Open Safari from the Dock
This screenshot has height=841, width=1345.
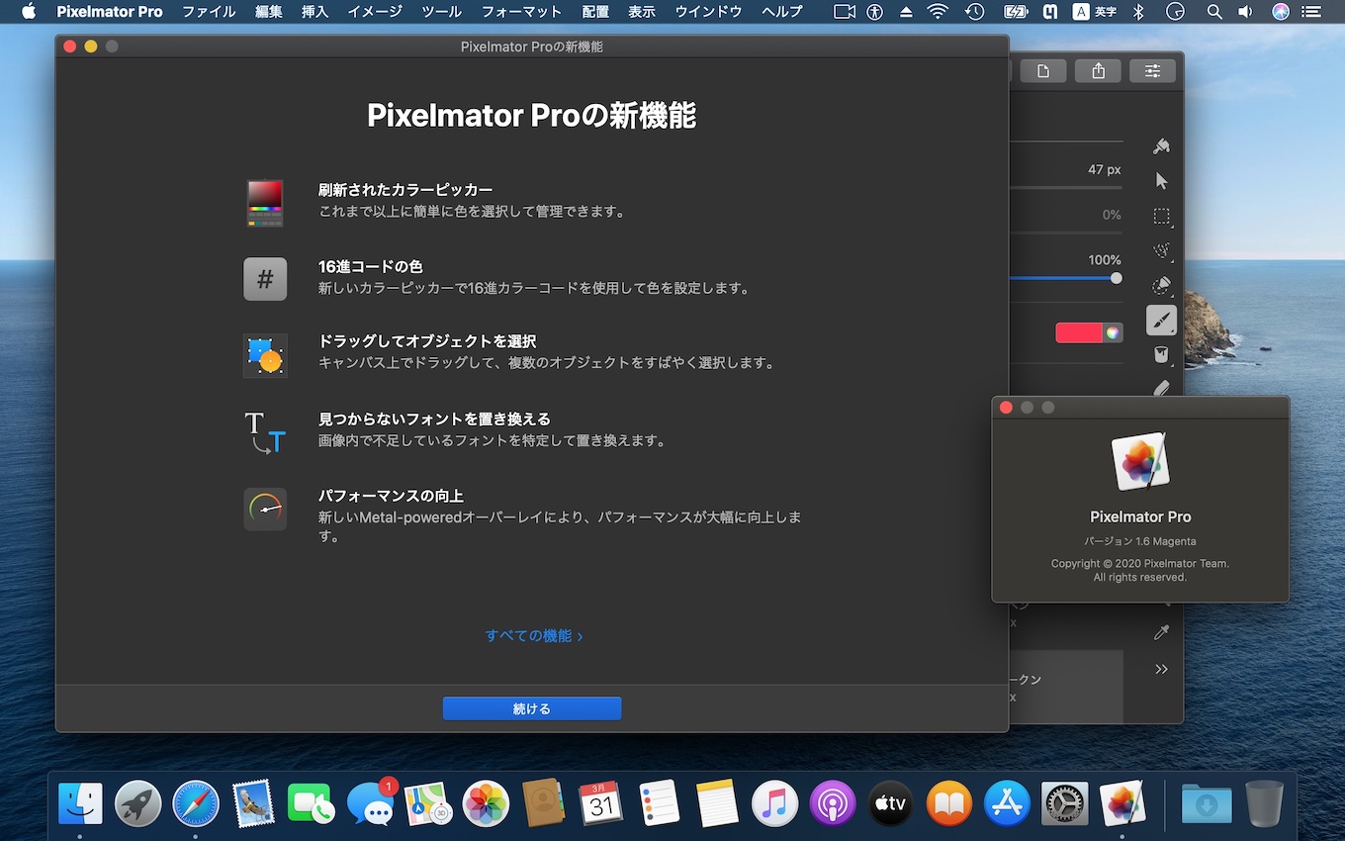196,803
